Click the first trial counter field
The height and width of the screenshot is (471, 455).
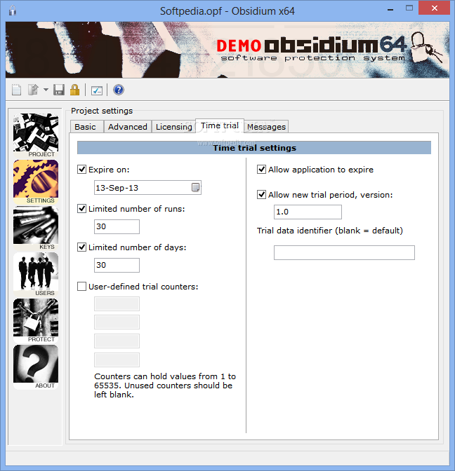(117, 303)
